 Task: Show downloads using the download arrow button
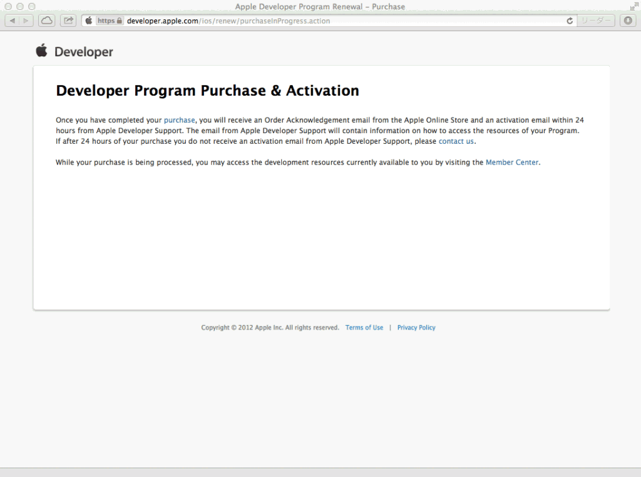click(x=627, y=21)
